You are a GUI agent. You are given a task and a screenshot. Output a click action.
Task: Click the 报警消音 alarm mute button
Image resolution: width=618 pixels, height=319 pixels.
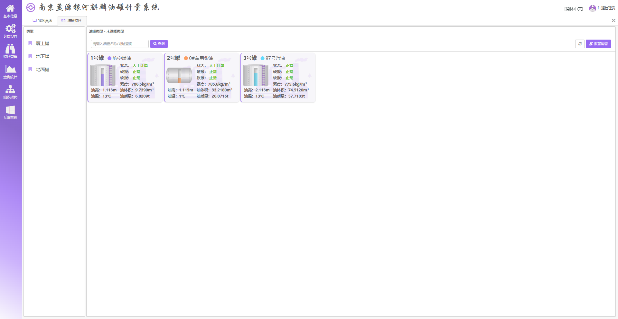[x=598, y=44]
